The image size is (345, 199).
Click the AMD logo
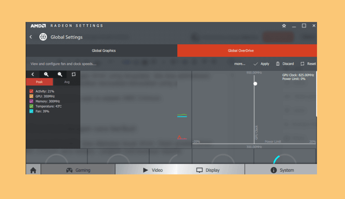38,26
